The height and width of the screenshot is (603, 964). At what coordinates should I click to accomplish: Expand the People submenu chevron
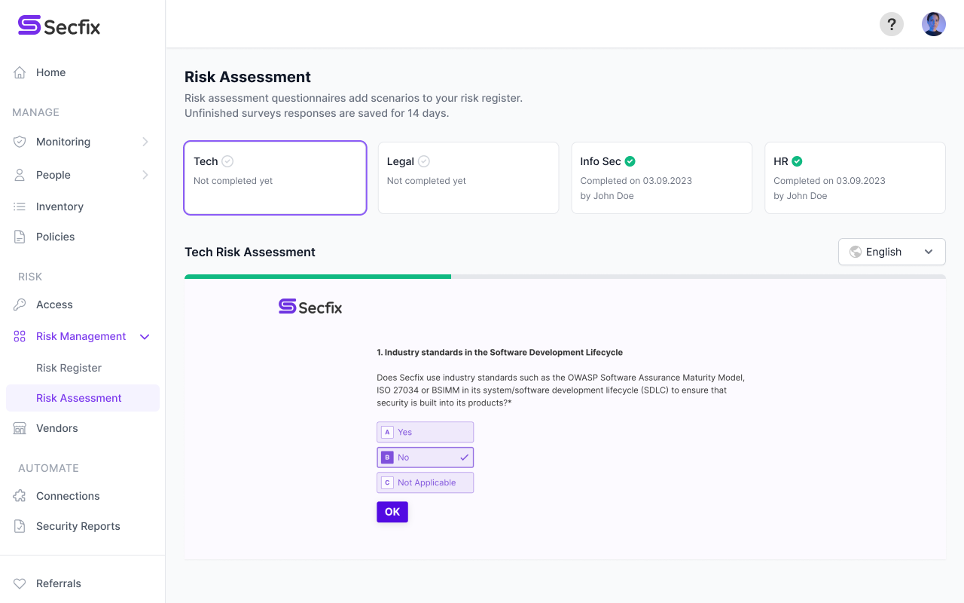[145, 175]
